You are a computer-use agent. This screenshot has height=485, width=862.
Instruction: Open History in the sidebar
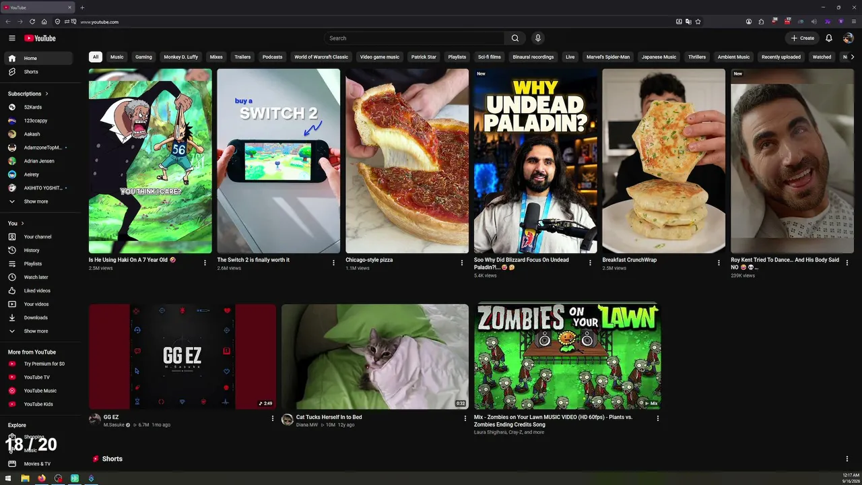40,250
